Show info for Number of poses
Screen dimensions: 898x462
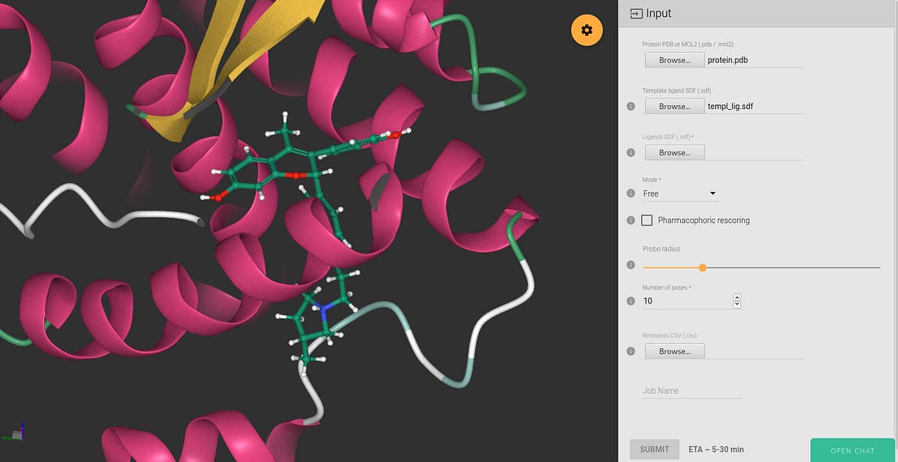(630, 301)
